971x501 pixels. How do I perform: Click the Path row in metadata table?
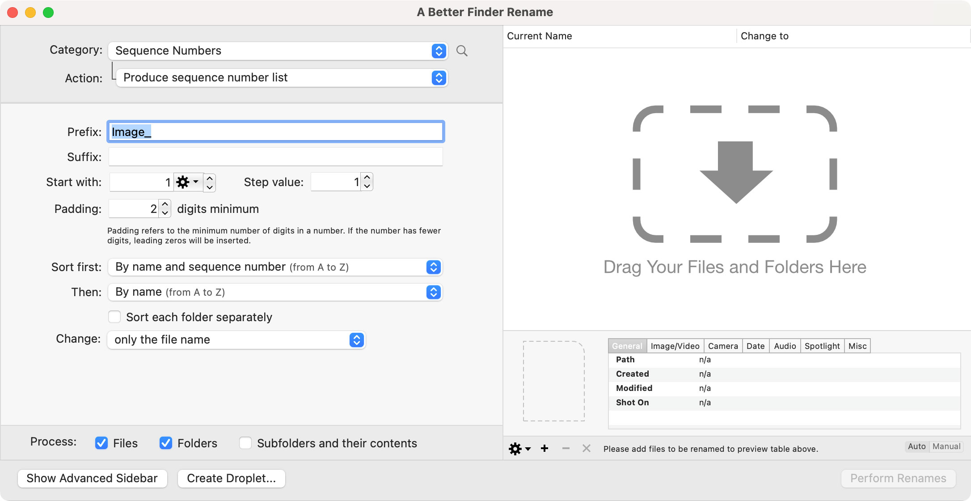785,360
